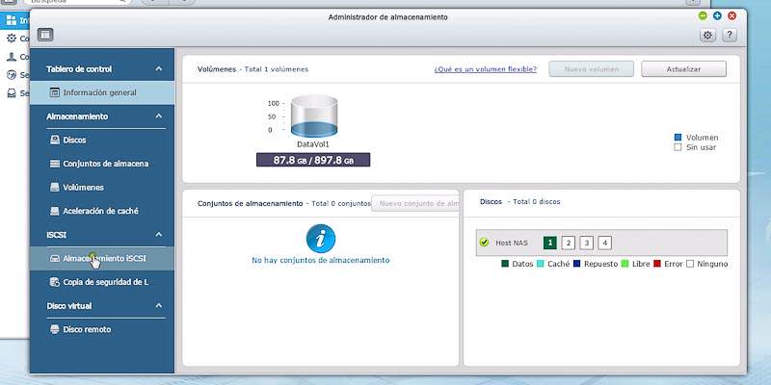Viewport: 771px width, 385px height.
Task: Click the Host NAS green status check
Action: [x=484, y=243]
